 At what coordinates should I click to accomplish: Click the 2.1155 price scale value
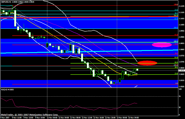pyautogui.click(x=181, y=6)
